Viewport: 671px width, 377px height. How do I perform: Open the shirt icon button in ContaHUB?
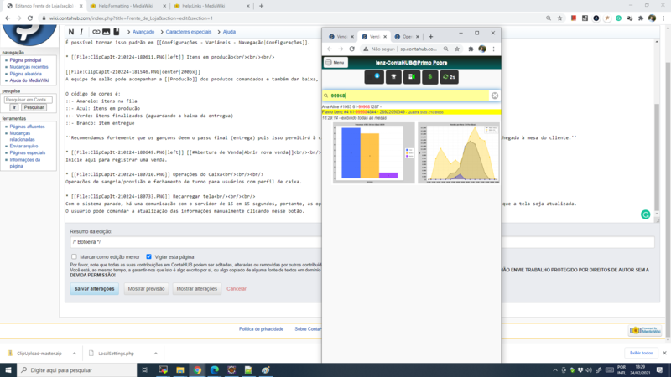coord(393,77)
